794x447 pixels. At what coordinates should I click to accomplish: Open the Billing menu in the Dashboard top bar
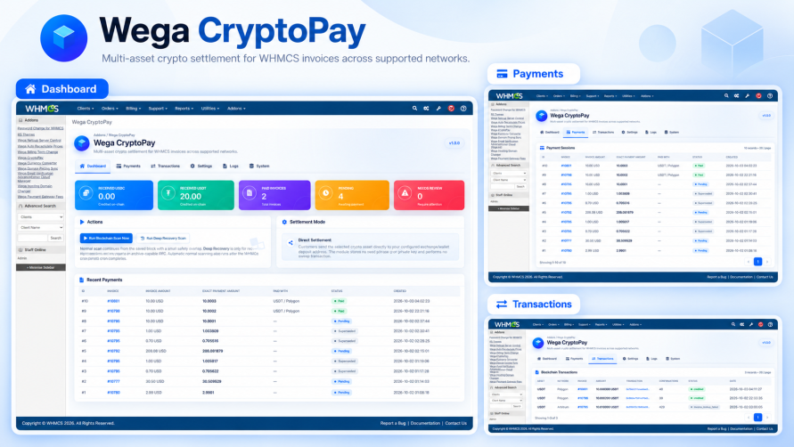[133, 109]
